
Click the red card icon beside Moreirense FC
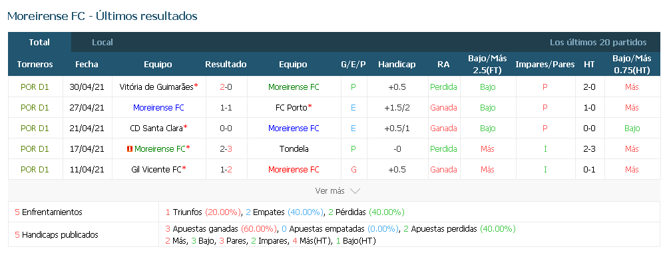(x=129, y=149)
